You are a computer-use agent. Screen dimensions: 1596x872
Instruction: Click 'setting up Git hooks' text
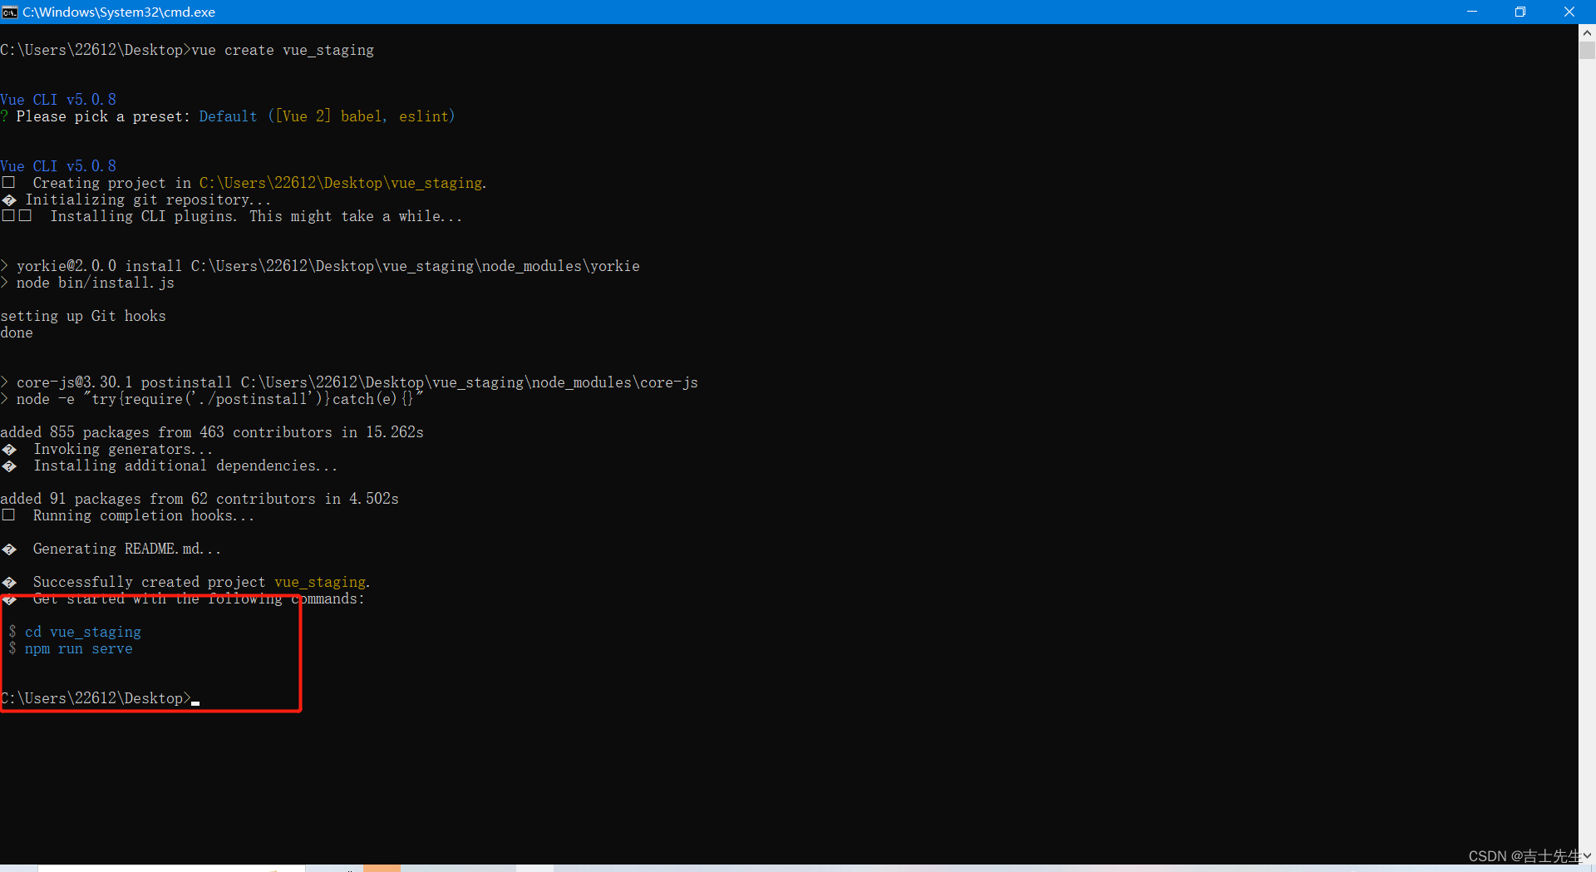83,316
